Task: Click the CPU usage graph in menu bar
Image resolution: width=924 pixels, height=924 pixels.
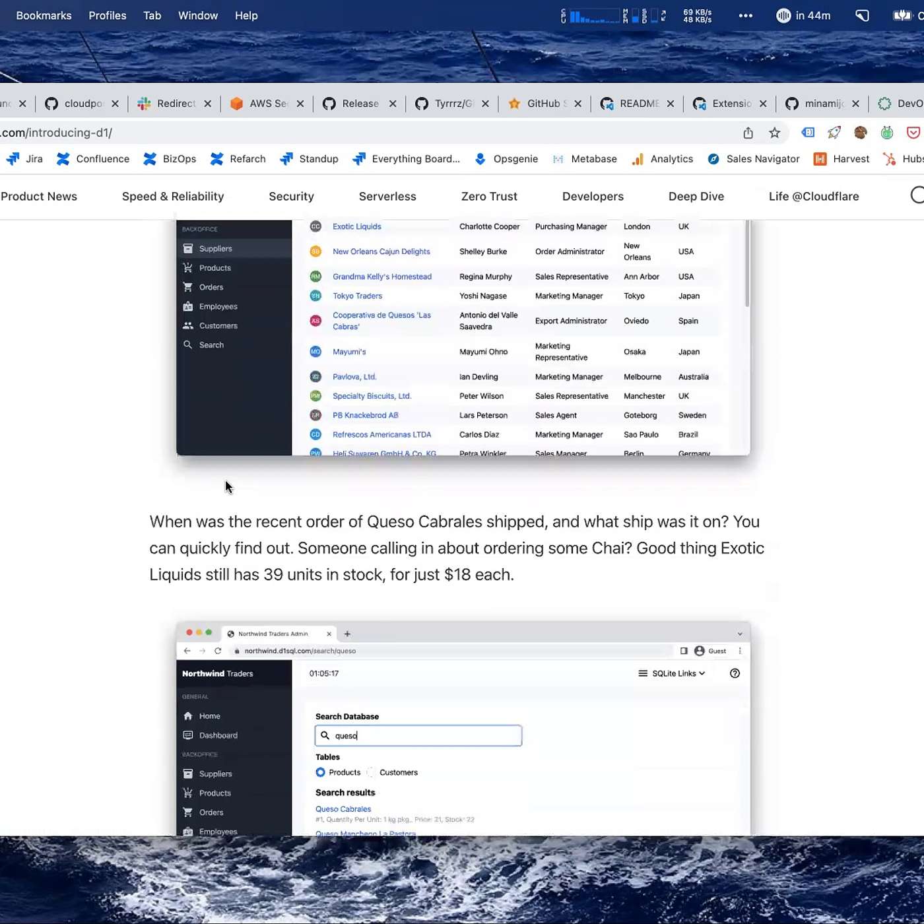Action: (x=594, y=16)
